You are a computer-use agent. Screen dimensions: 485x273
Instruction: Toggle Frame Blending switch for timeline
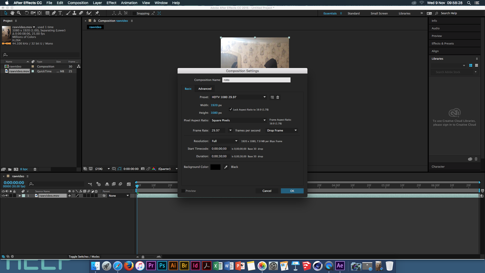[x=114, y=184]
